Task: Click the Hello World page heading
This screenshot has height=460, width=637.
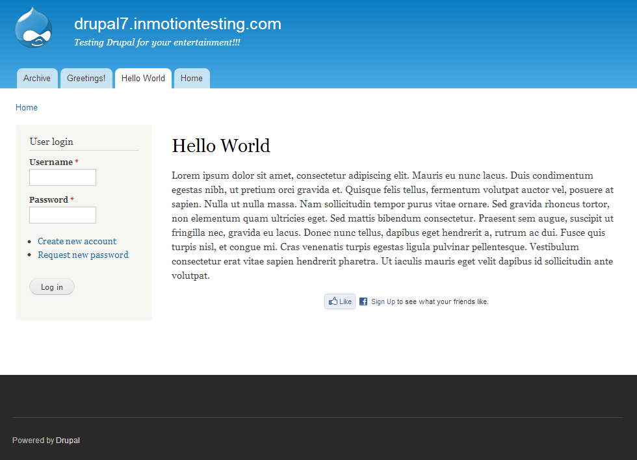Action: click(x=221, y=146)
